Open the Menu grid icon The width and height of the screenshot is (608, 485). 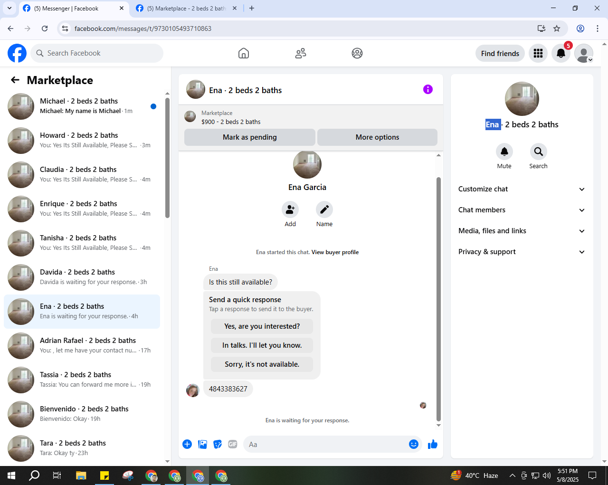pos(538,53)
